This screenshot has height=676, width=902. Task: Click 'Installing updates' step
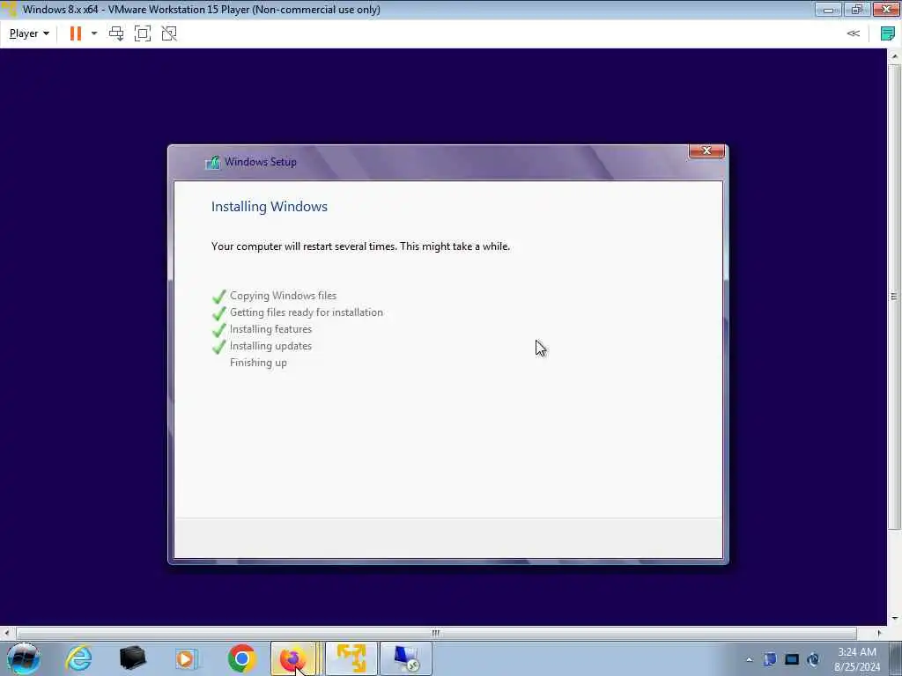pyautogui.click(x=270, y=345)
